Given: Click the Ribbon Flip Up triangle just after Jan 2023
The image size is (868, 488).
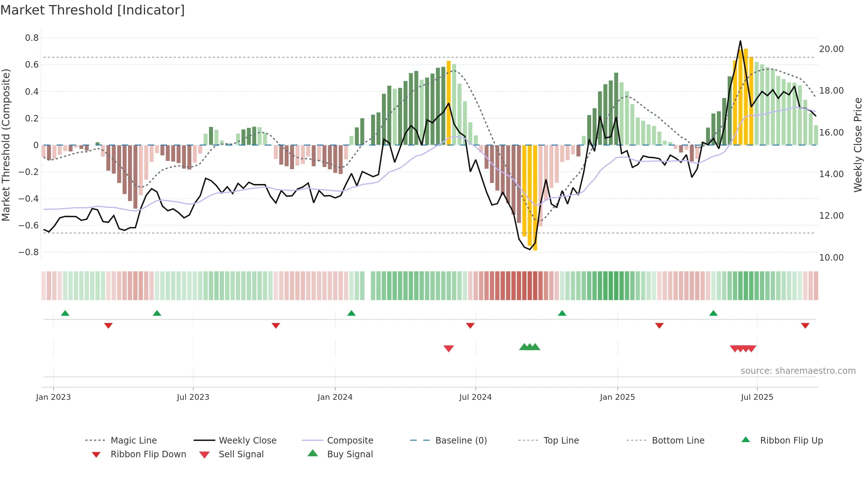Looking at the screenshot, I should (65, 313).
